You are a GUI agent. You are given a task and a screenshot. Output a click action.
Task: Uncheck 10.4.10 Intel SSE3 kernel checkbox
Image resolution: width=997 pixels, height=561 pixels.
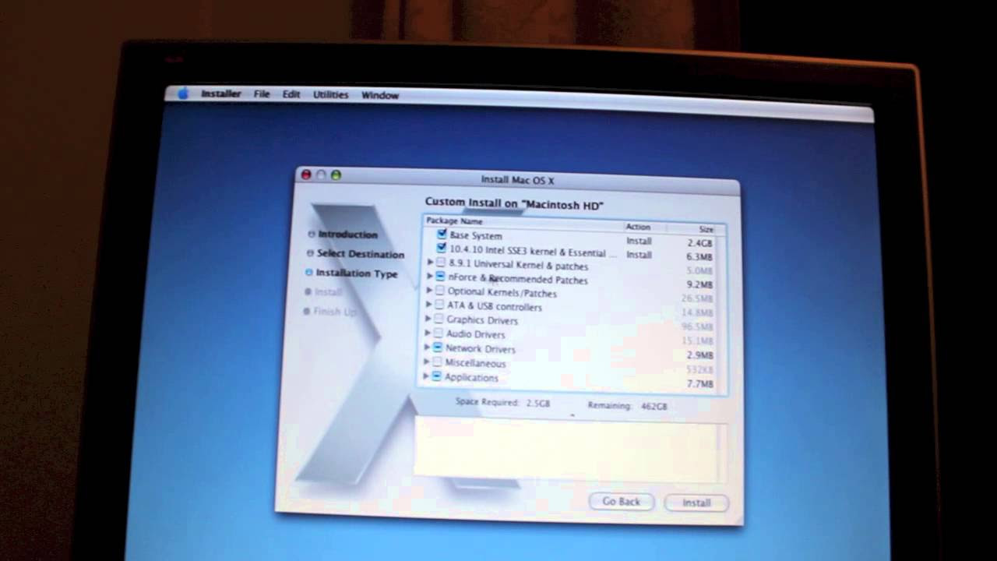click(x=442, y=249)
